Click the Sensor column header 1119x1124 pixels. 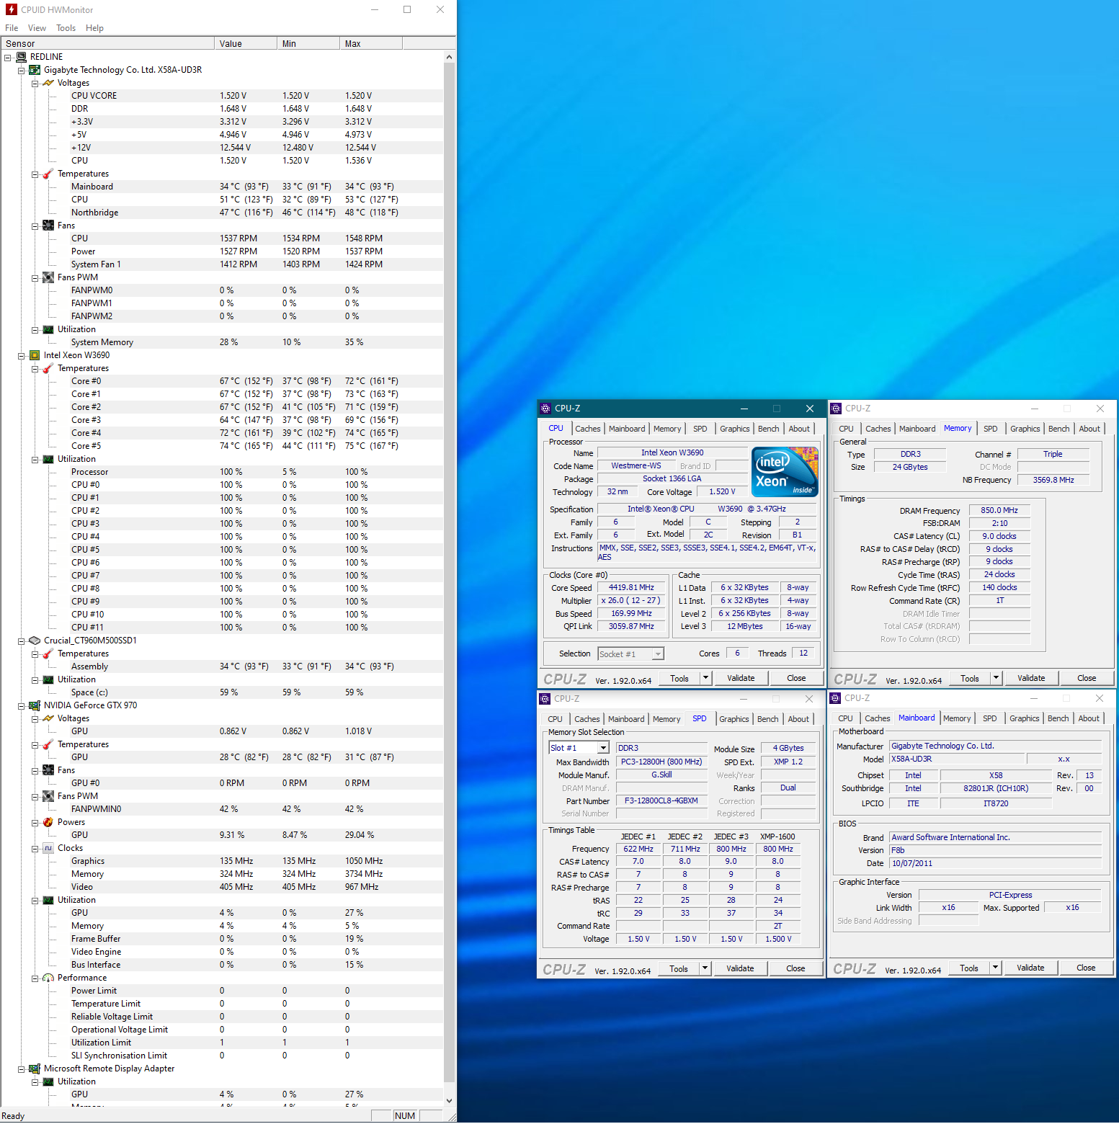pyautogui.click(x=107, y=43)
